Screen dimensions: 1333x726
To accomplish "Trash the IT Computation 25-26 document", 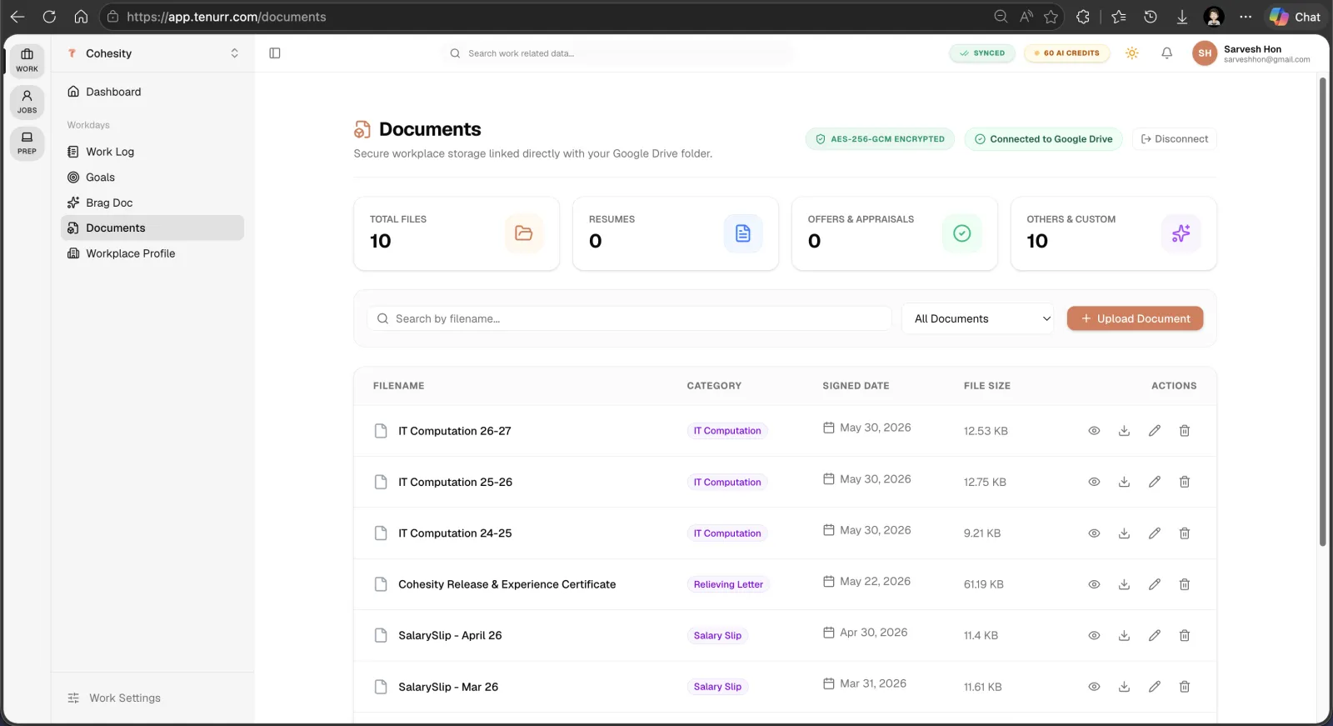I will click(1185, 482).
